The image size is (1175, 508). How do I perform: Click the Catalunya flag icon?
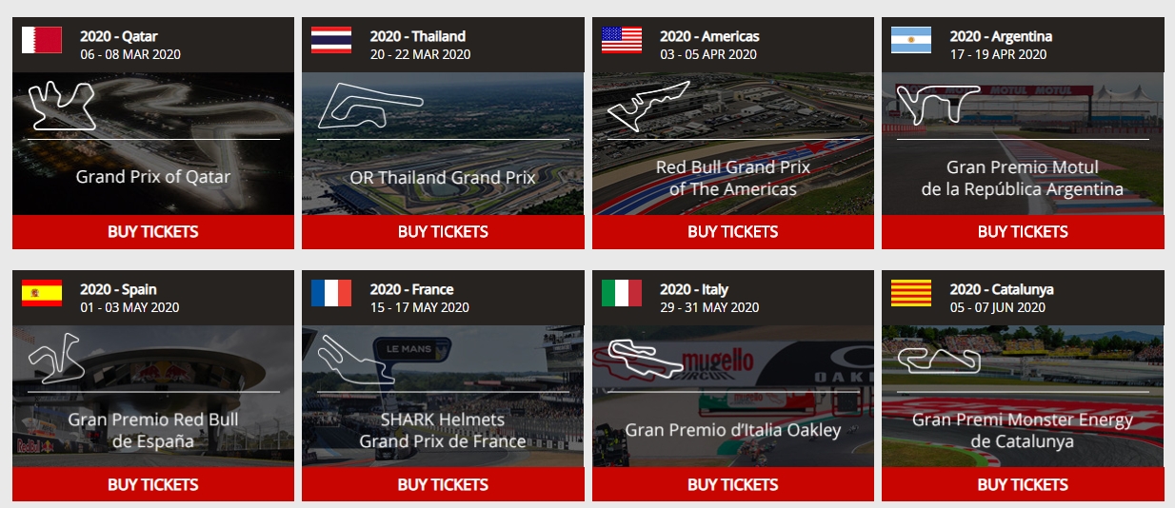coord(911,293)
